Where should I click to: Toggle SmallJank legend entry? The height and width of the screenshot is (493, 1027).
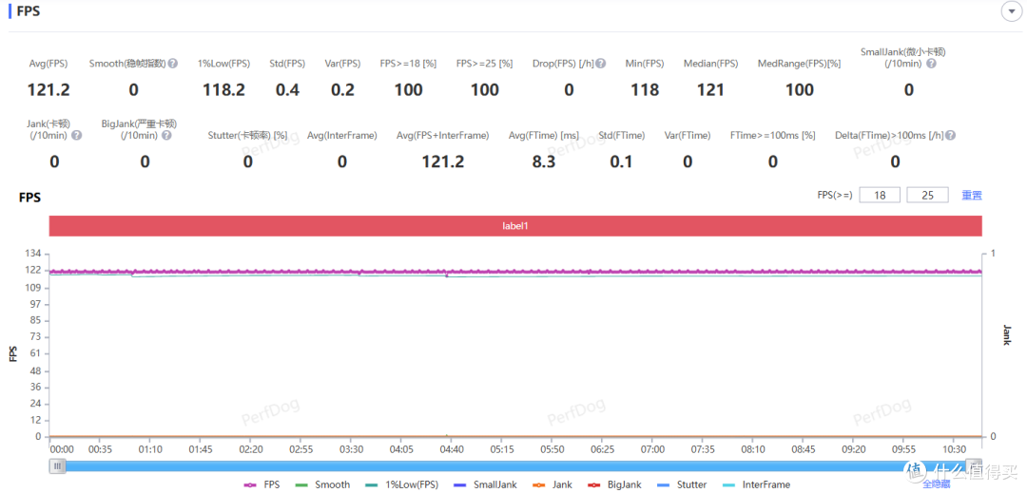tap(485, 484)
